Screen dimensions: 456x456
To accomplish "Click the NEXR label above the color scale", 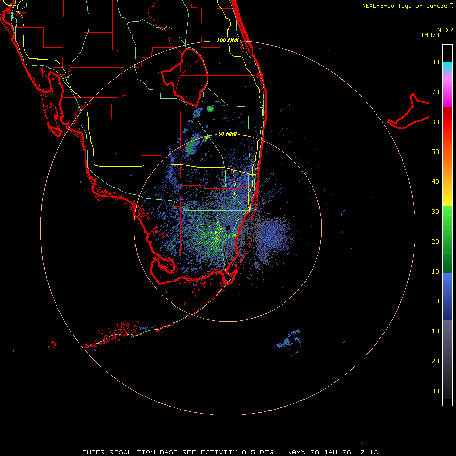I will point(445,30).
